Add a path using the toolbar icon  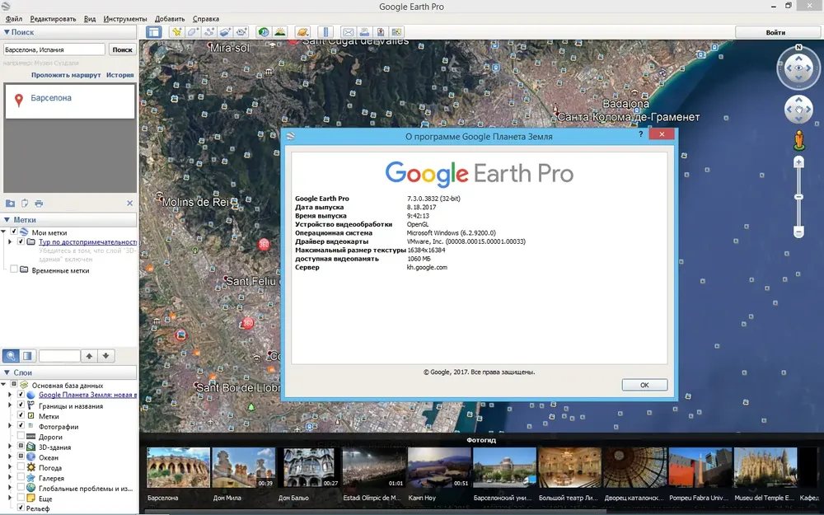click(209, 32)
